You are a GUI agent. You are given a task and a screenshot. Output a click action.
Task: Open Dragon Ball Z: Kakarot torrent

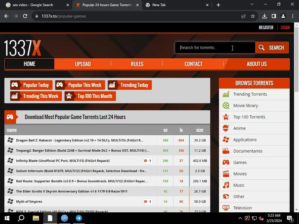(x=80, y=140)
